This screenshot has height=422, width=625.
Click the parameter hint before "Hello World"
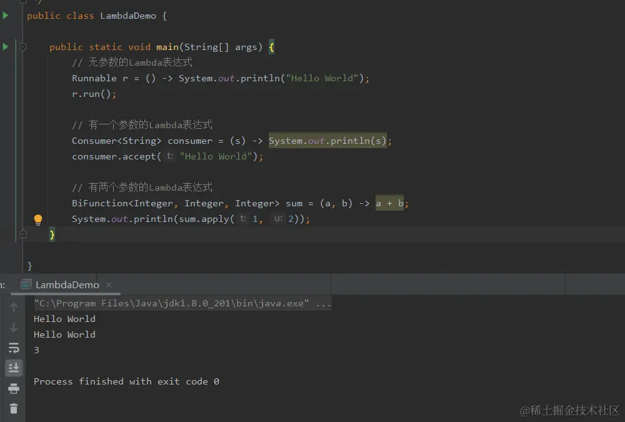point(169,156)
